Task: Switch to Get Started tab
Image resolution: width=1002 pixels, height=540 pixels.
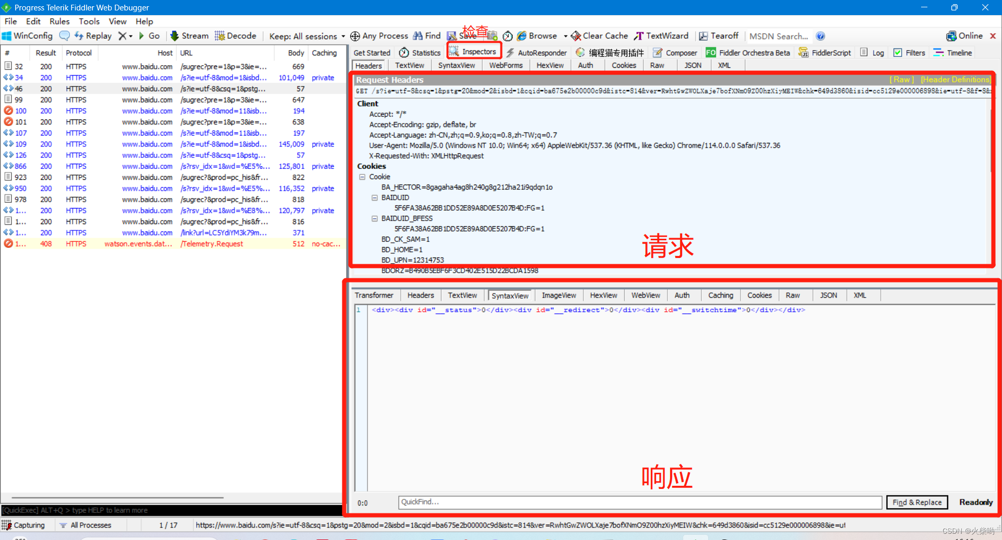Action: point(372,53)
